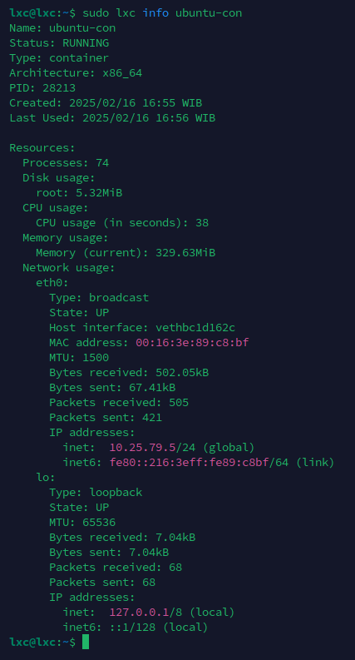Click Bytes received: 502.05kB text

click(x=129, y=373)
